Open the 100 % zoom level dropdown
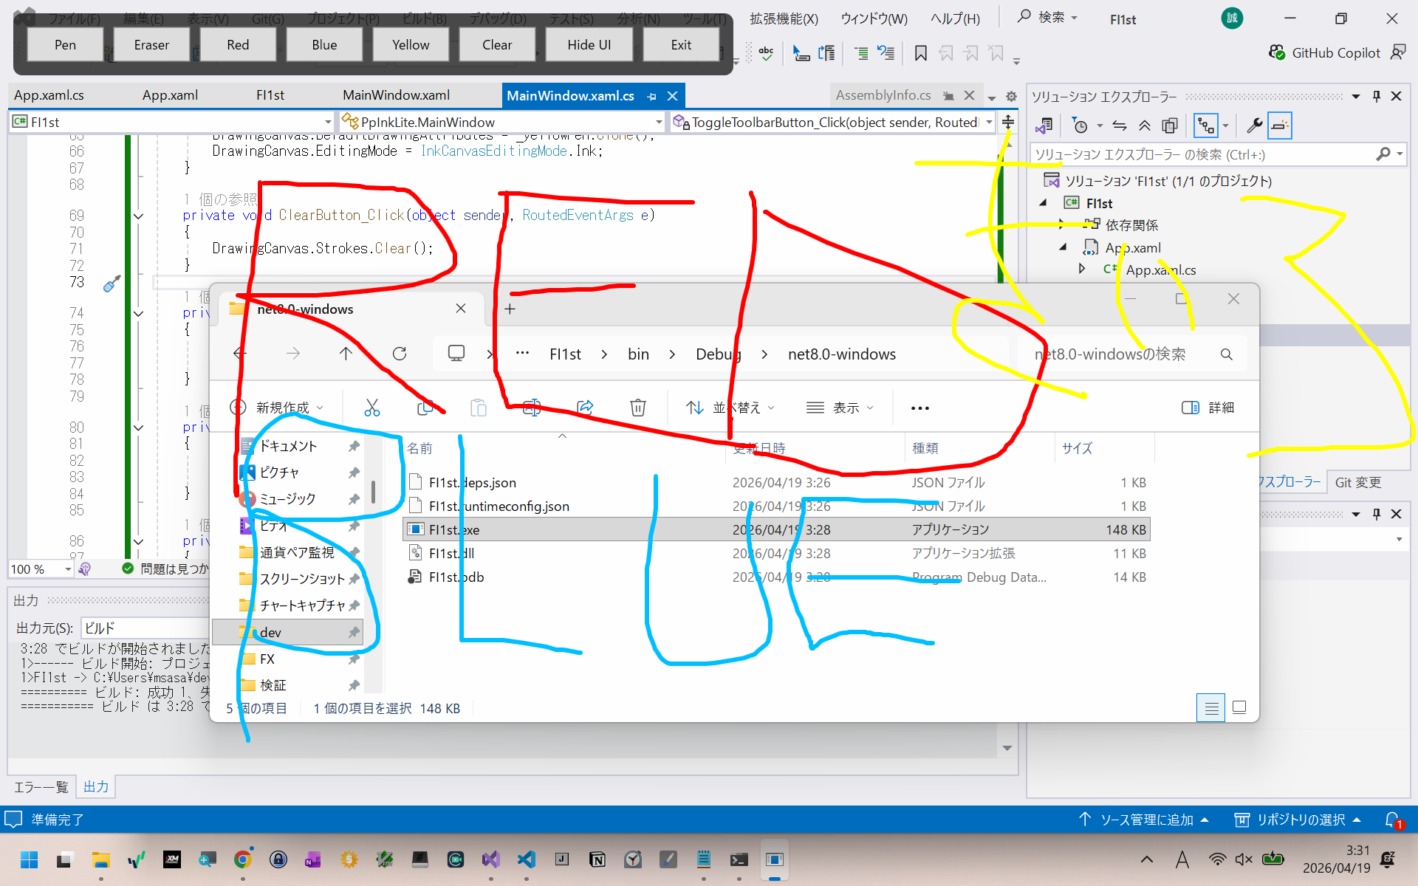1418x886 pixels. (68, 569)
